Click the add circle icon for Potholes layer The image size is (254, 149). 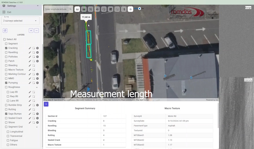point(37,57)
